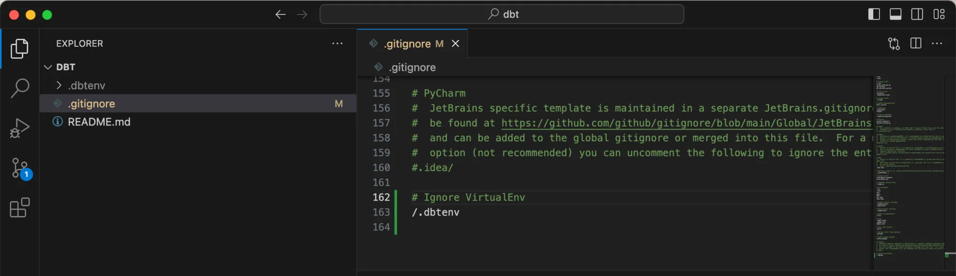Customize layout icon in title bar
956x276 pixels.
click(939, 14)
